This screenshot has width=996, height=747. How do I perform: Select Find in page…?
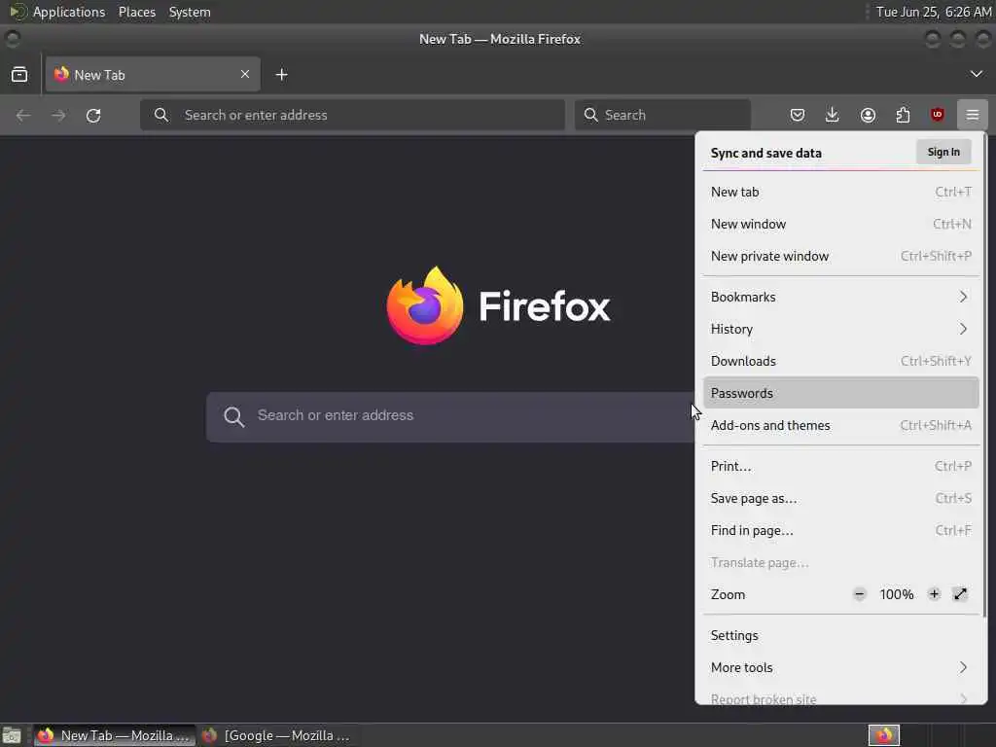coord(841,530)
